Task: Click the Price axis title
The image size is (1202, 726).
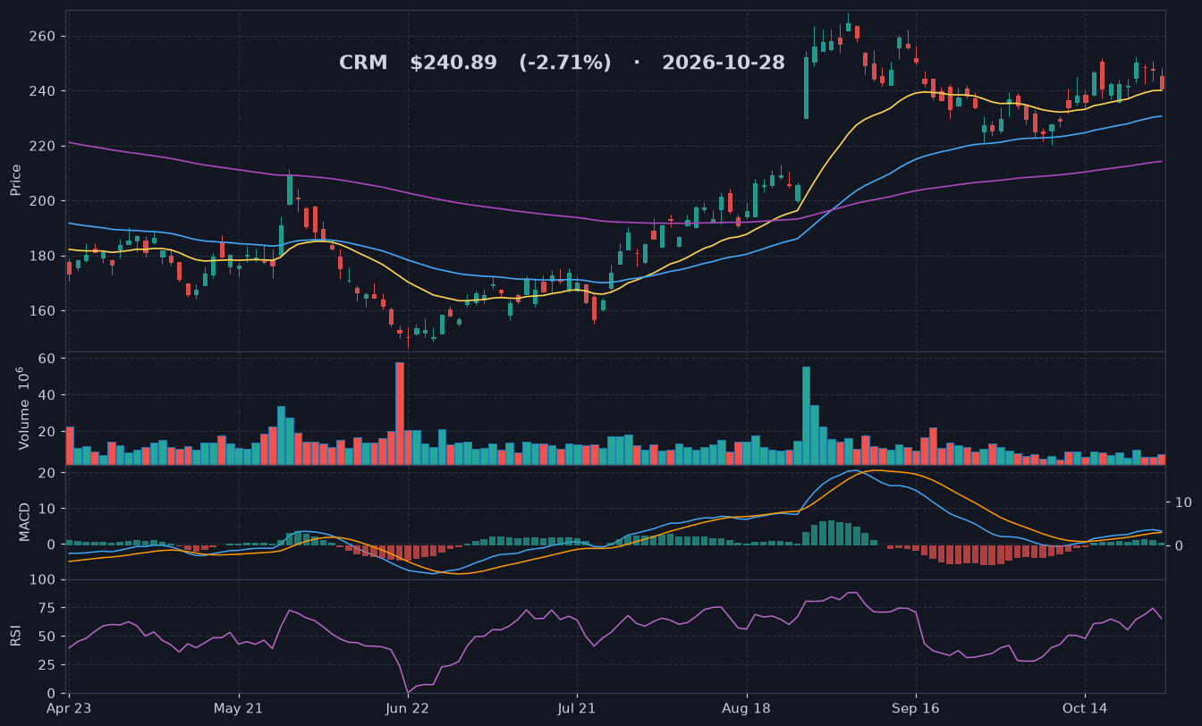Action: coord(16,180)
